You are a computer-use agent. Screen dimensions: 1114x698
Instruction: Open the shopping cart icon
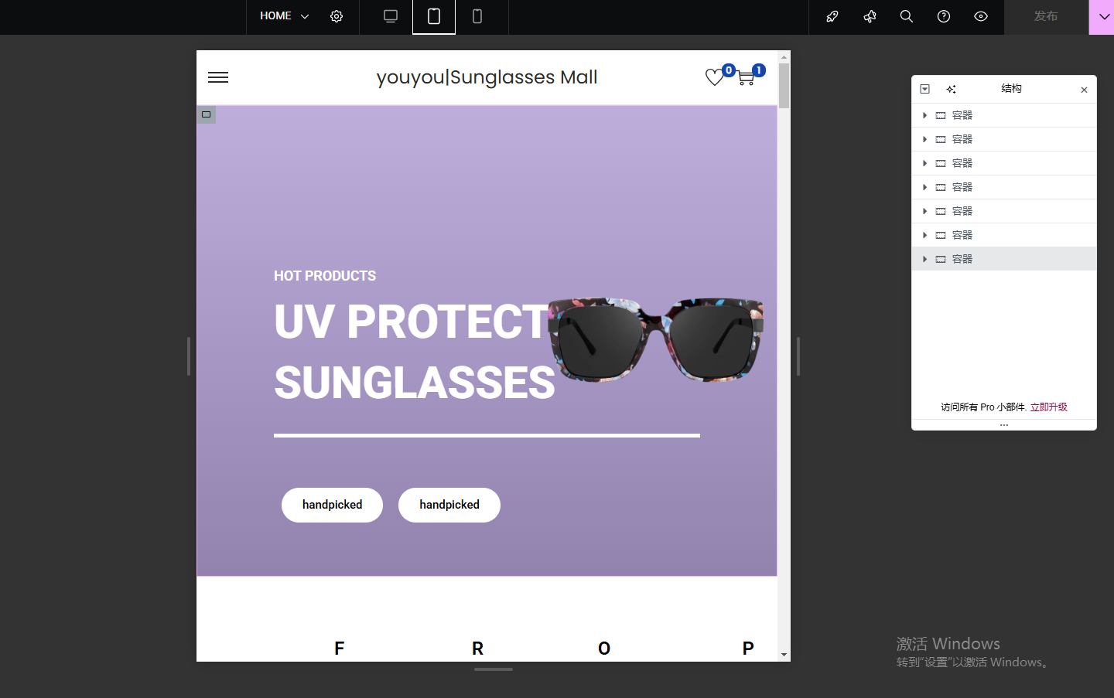(x=746, y=77)
